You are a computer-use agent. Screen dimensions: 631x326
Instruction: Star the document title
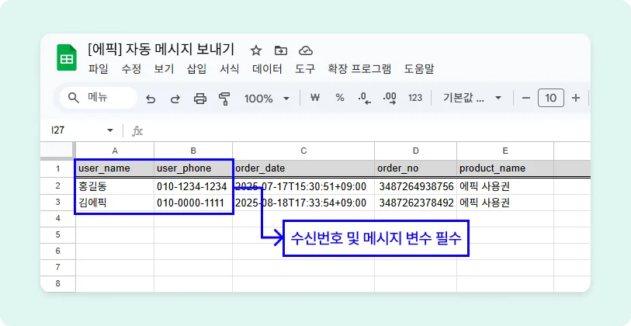pyautogui.click(x=256, y=50)
